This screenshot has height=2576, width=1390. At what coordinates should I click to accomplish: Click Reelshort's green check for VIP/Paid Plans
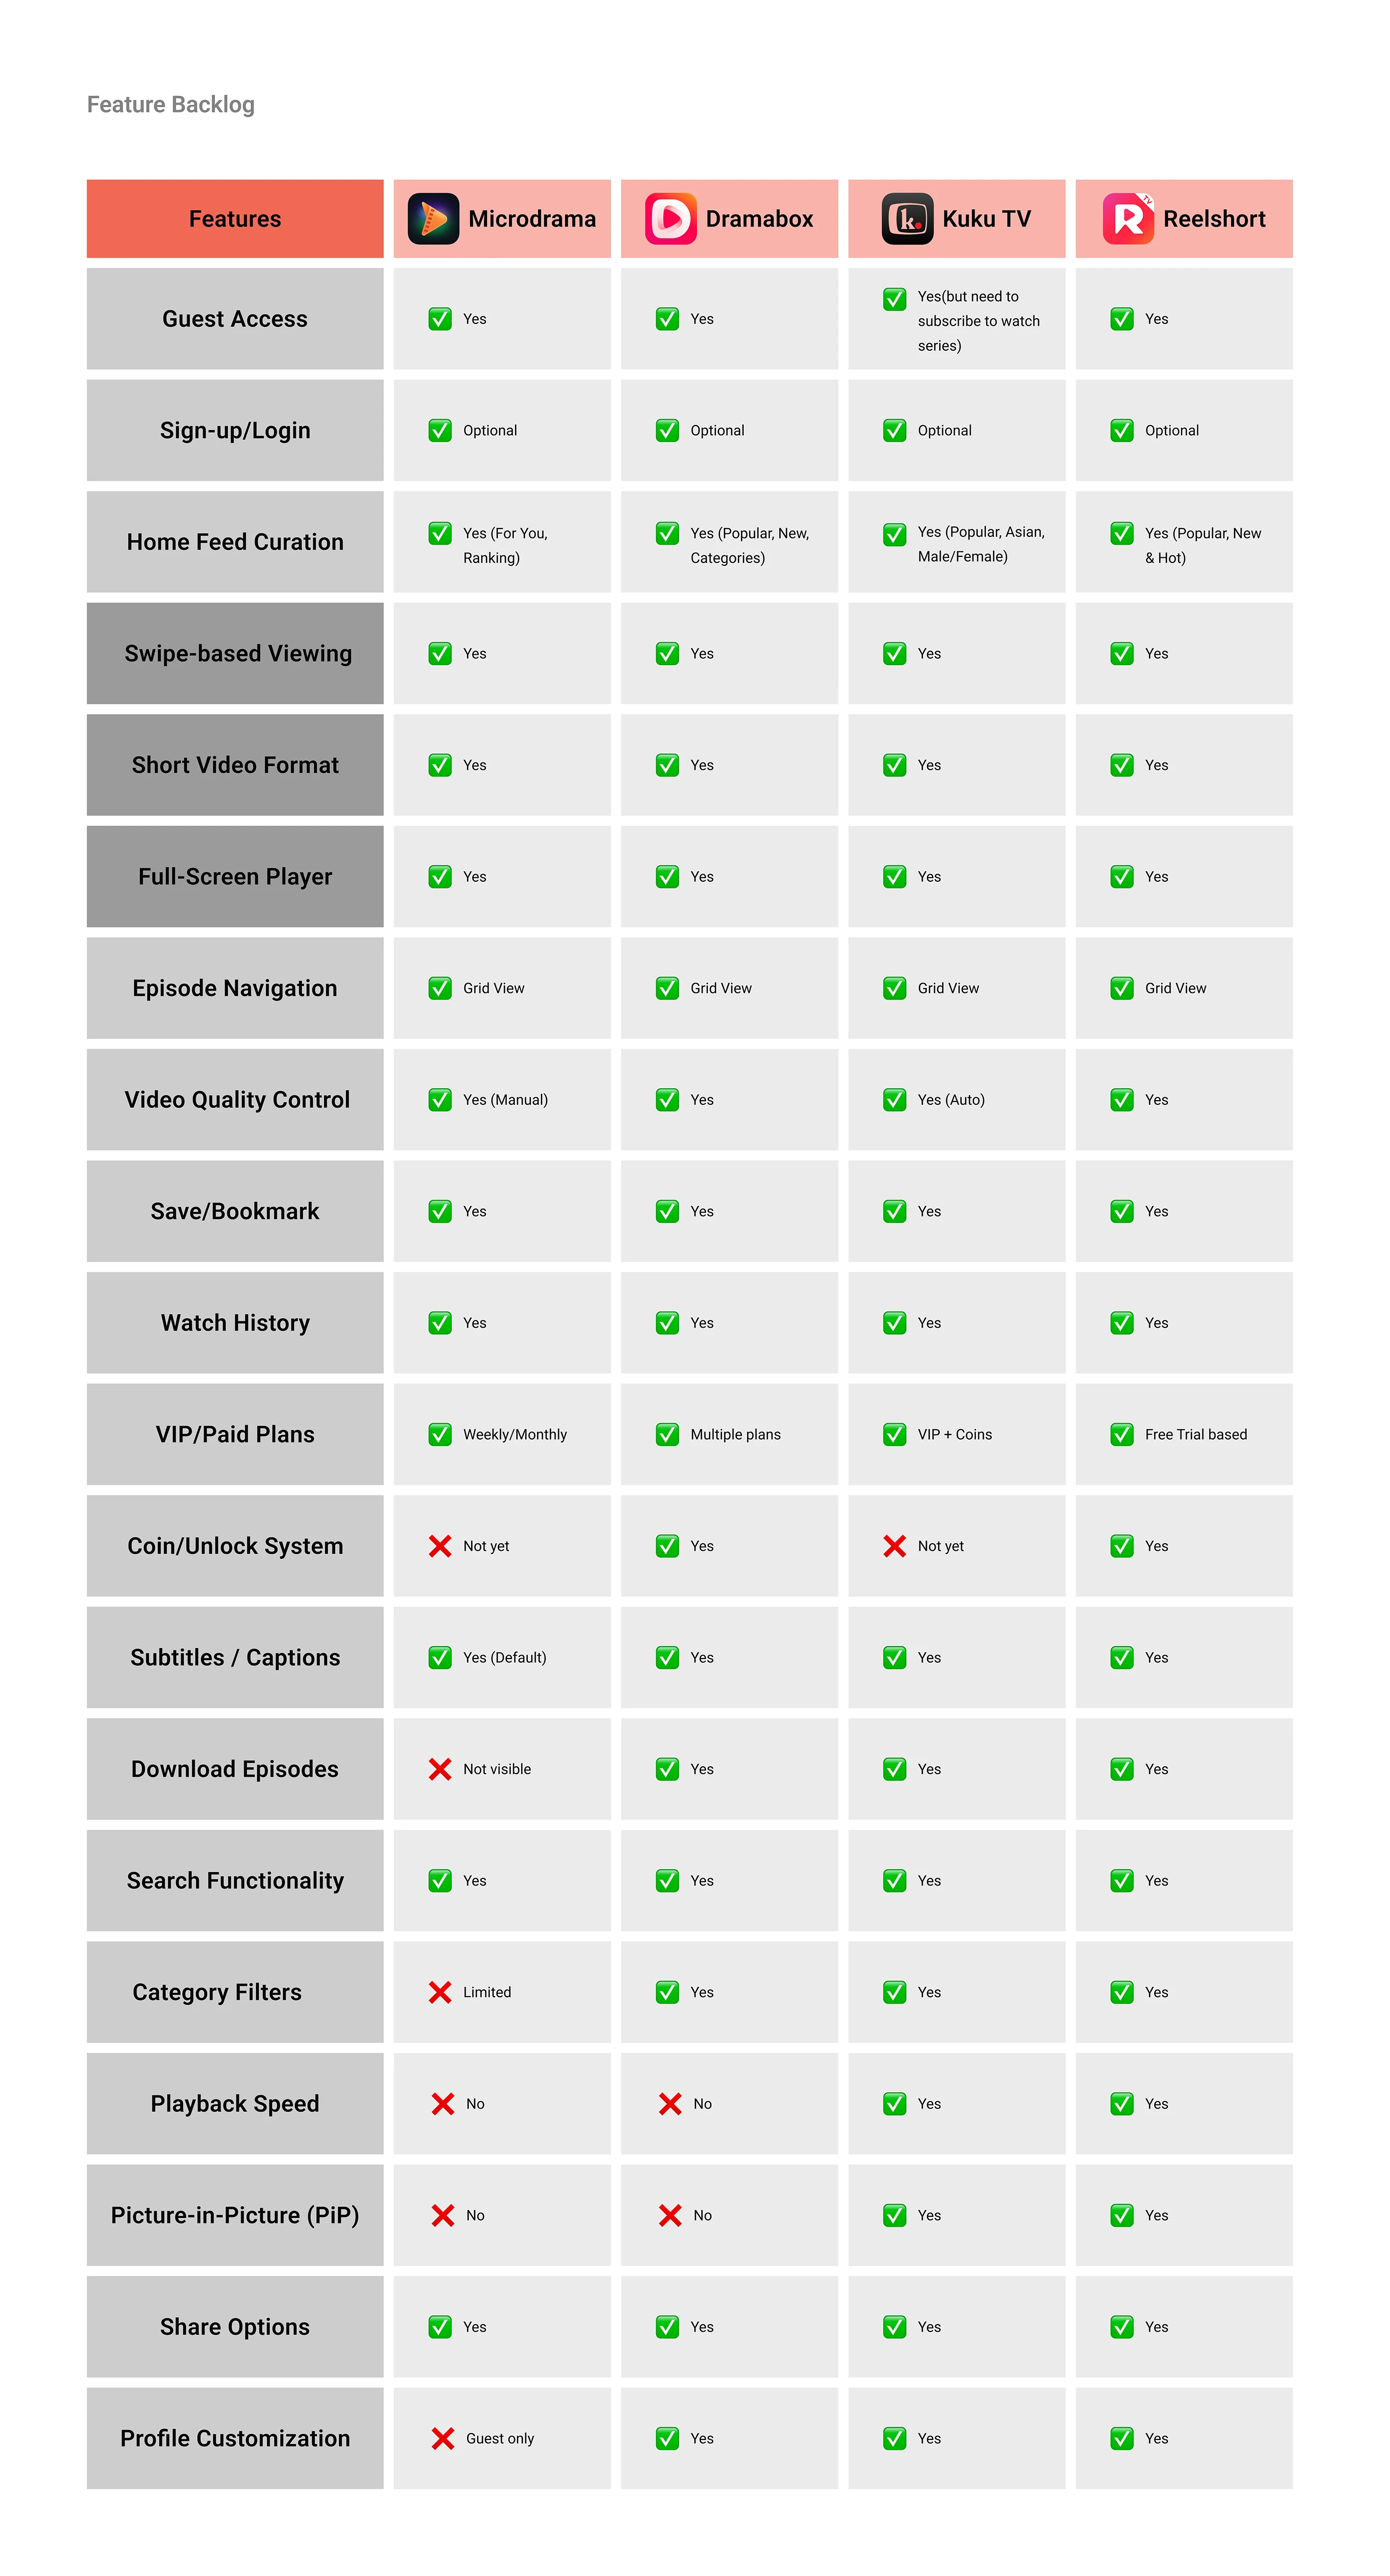[1122, 1434]
